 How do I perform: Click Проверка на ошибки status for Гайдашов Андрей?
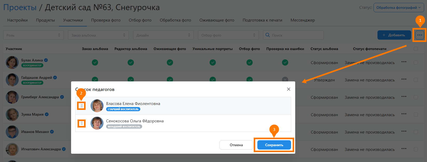285,80
